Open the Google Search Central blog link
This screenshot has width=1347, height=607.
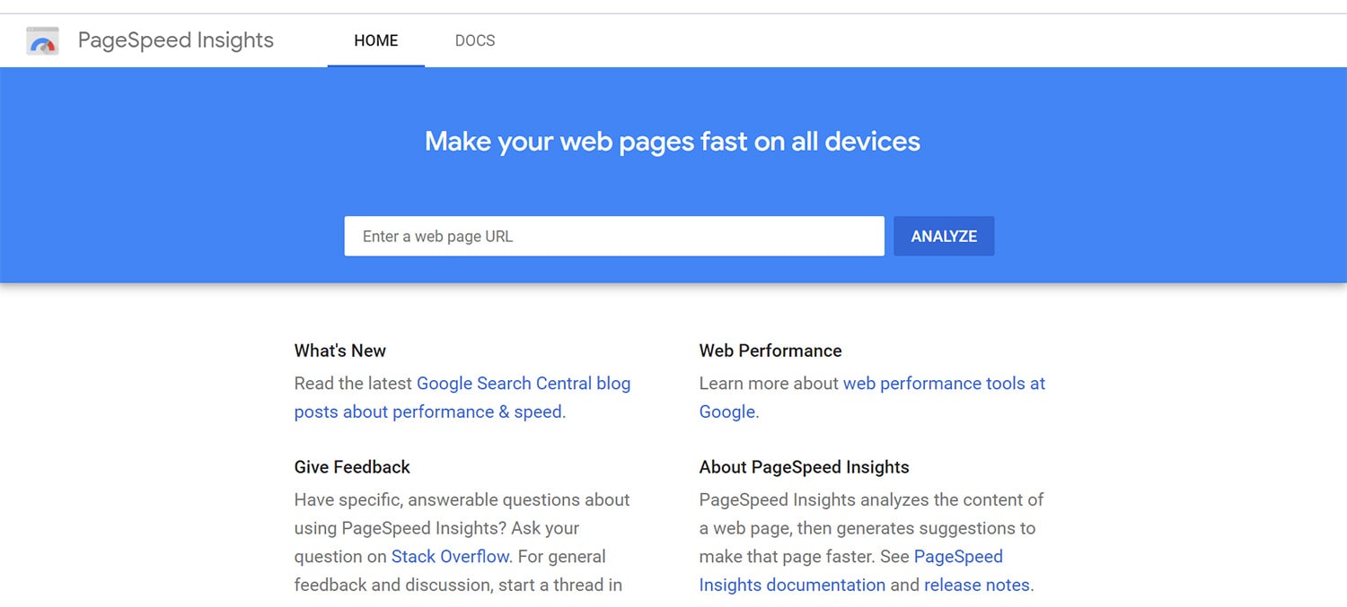[x=523, y=384]
